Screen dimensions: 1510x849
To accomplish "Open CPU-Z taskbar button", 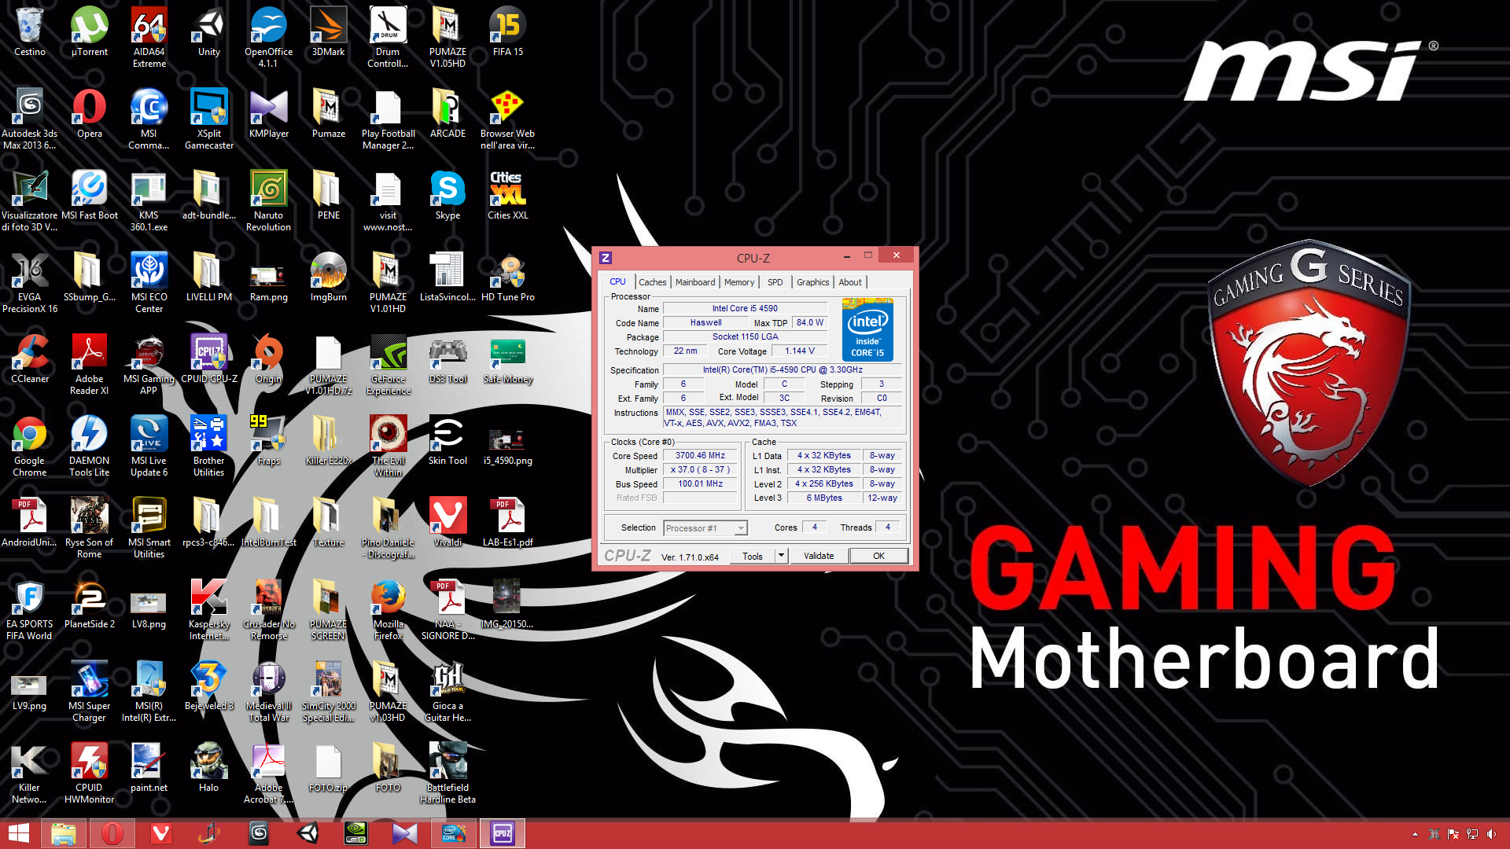I will point(503,833).
